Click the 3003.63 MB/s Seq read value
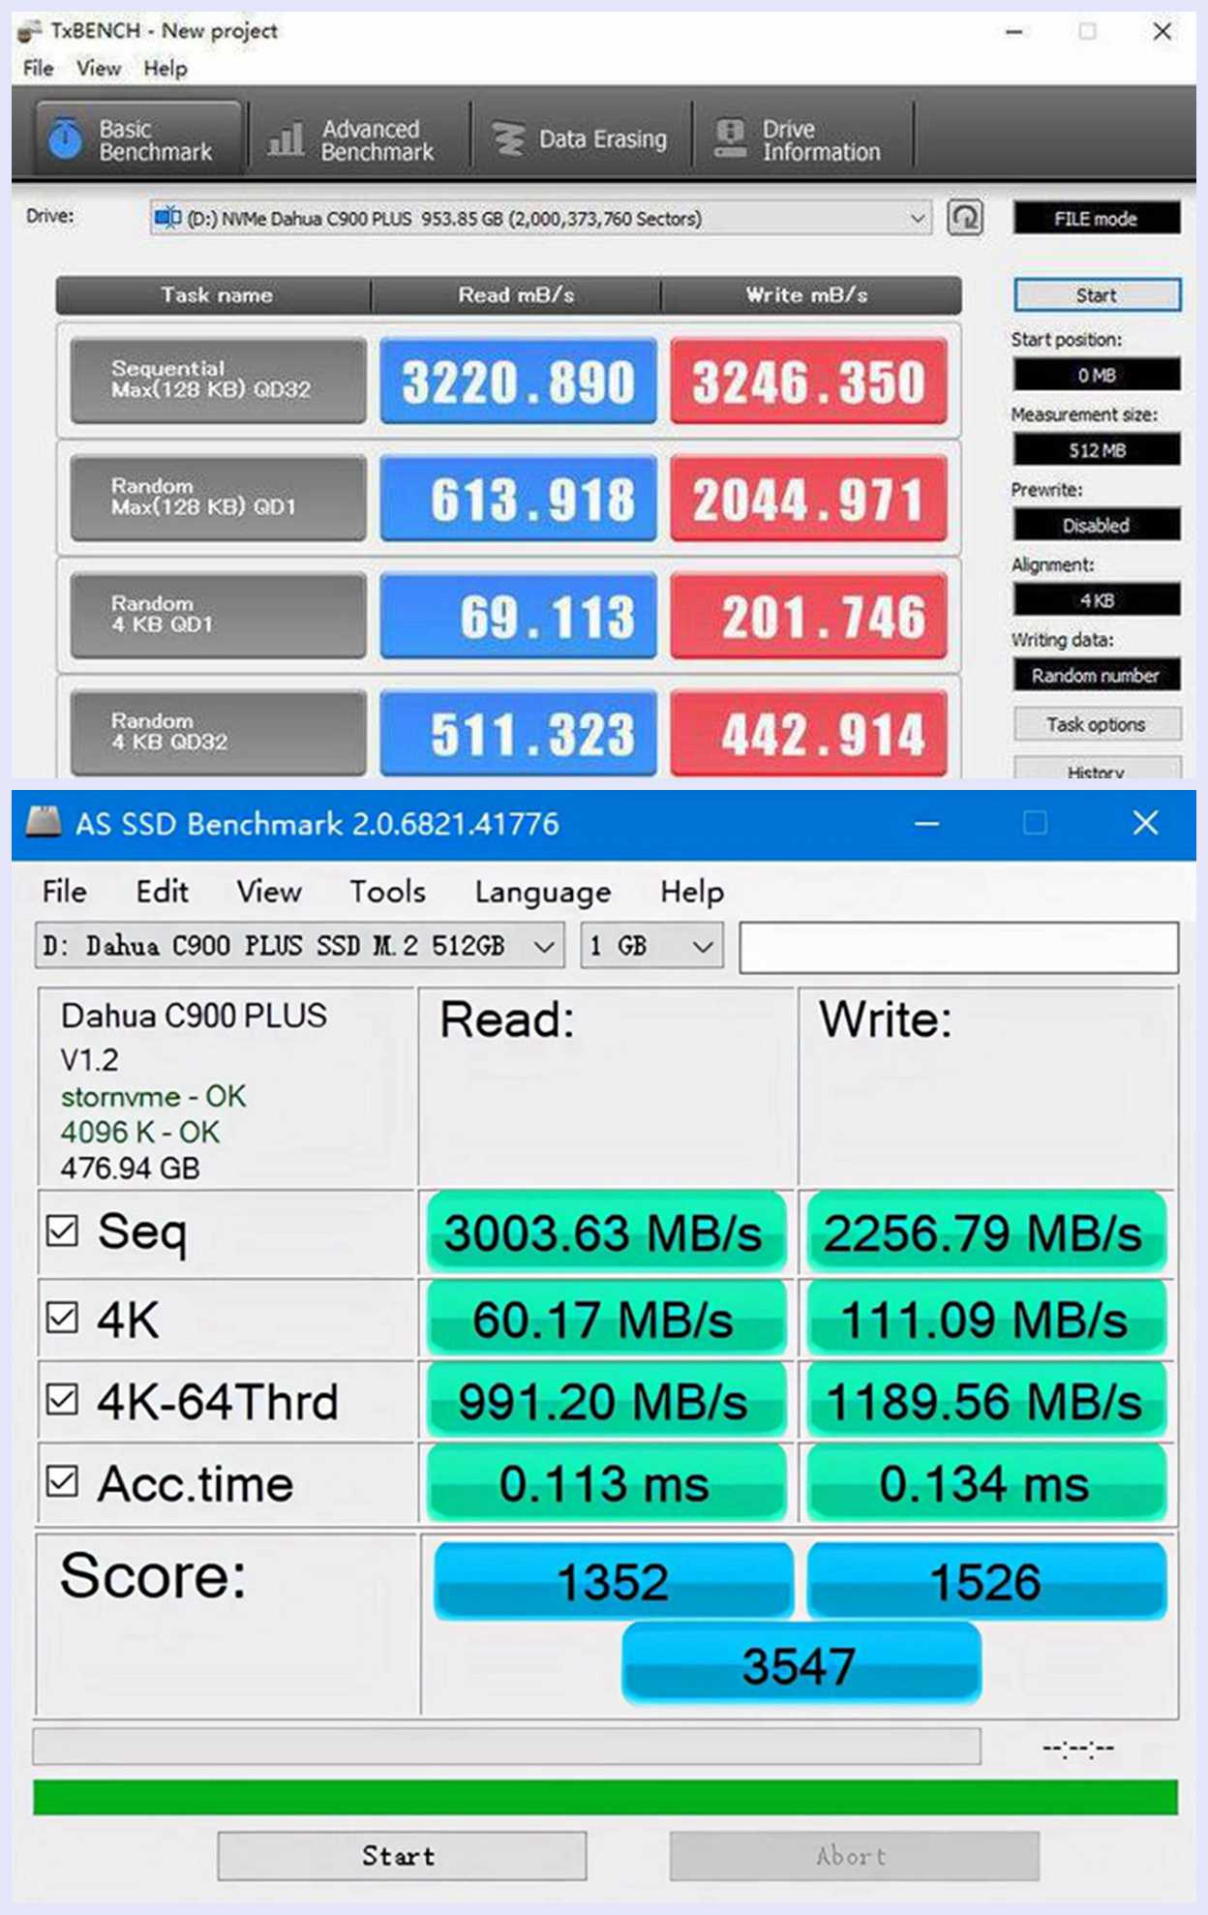Viewport: 1208px width, 1915px height. tap(605, 1232)
